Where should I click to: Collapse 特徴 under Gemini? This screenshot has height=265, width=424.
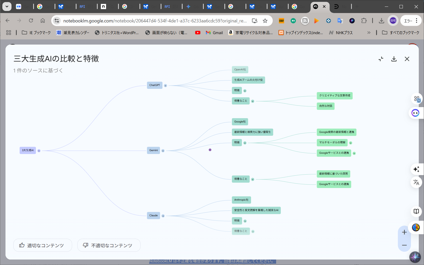click(x=245, y=143)
